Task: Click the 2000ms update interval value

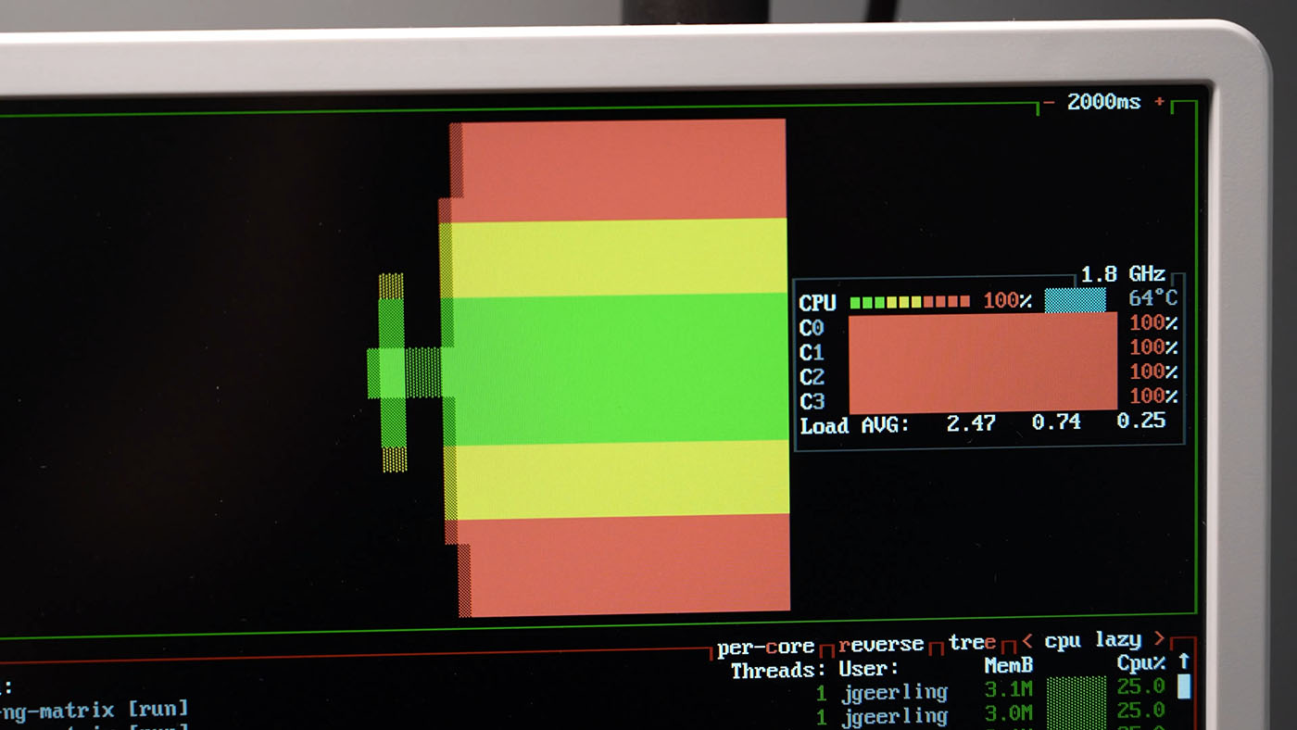Action: (1103, 102)
